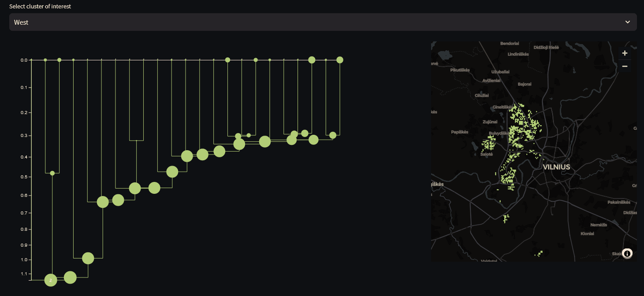This screenshot has width=644, height=296.
Task: Click the 0.5 axis tick label
Action: (24, 177)
